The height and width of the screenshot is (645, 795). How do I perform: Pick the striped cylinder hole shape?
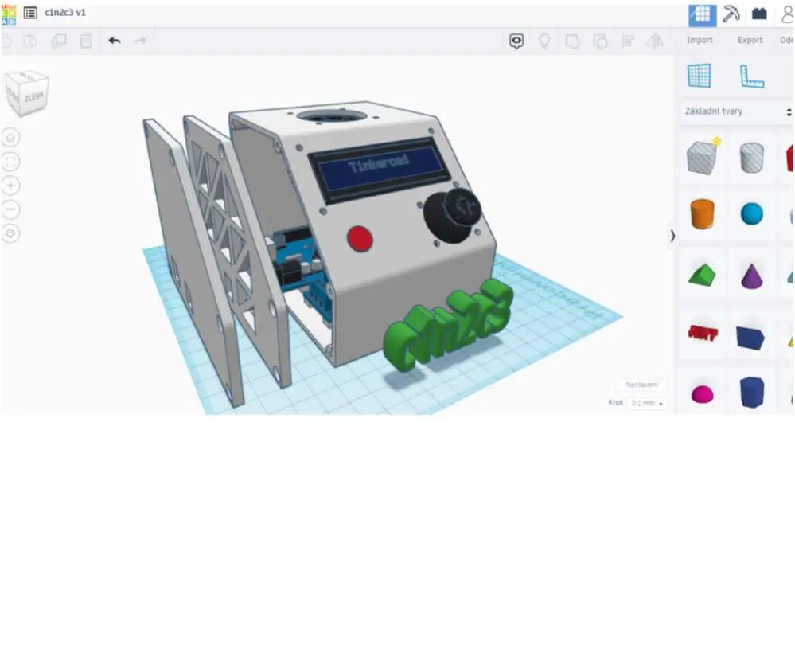pyautogui.click(x=752, y=158)
